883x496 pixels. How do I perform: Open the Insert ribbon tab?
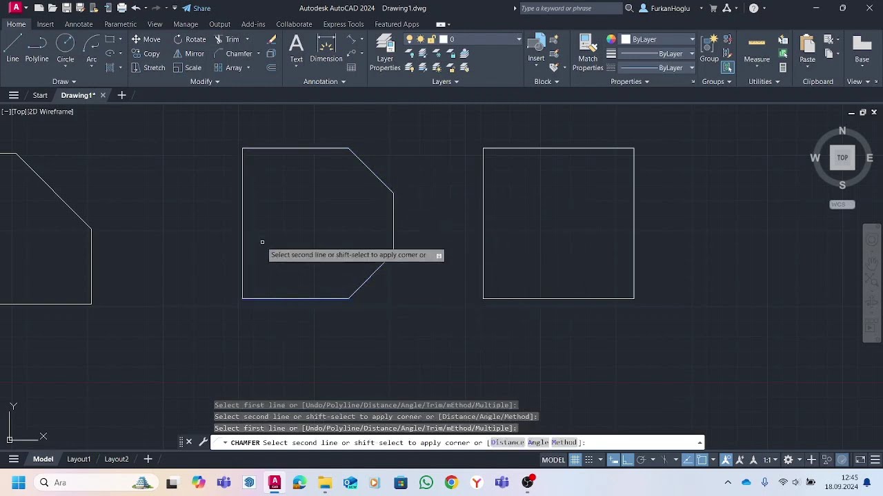coord(46,24)
